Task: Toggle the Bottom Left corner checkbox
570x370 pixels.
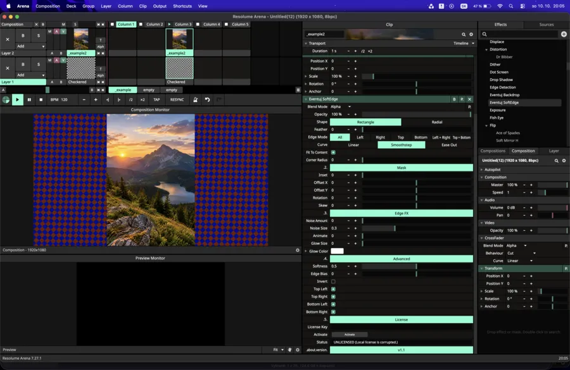Action: (333, 304)
